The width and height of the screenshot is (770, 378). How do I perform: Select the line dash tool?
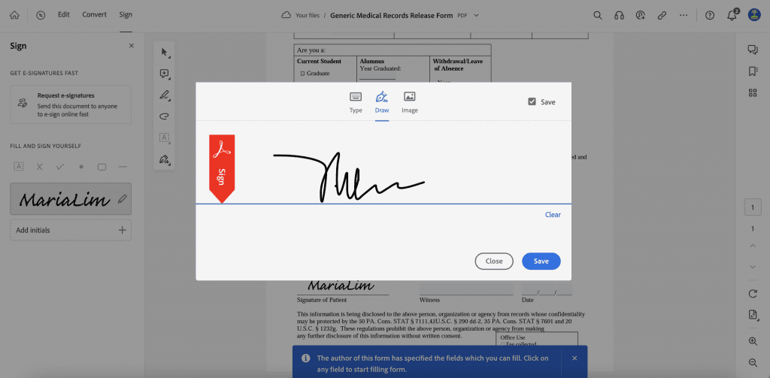[x=123, y=167]
